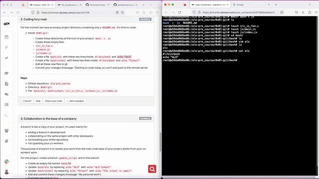Go back in the left browser window
Viewport: 319px width, 179px height.
click(x=4, y=12)
